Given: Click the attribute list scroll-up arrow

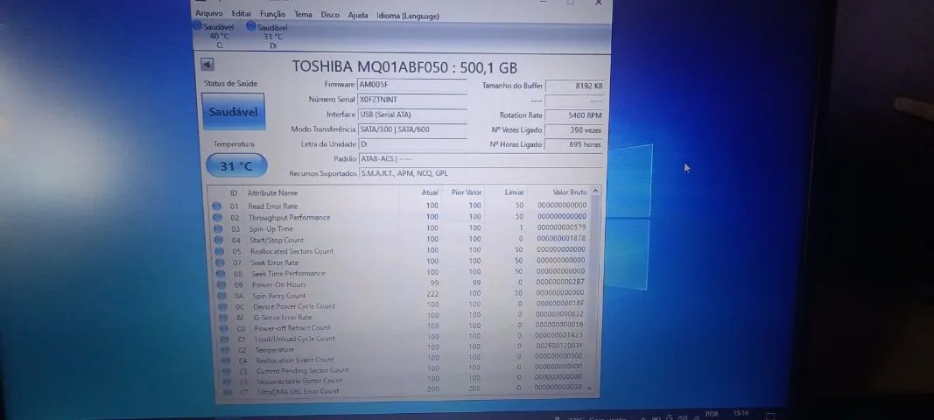Looking at the screenshot, I should [x=595, y=192].
